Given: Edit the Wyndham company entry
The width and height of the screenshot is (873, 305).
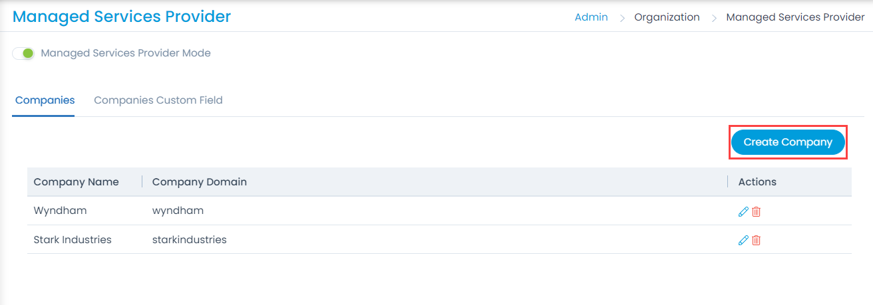Looking at the screenshot, I should pos(743,212).
